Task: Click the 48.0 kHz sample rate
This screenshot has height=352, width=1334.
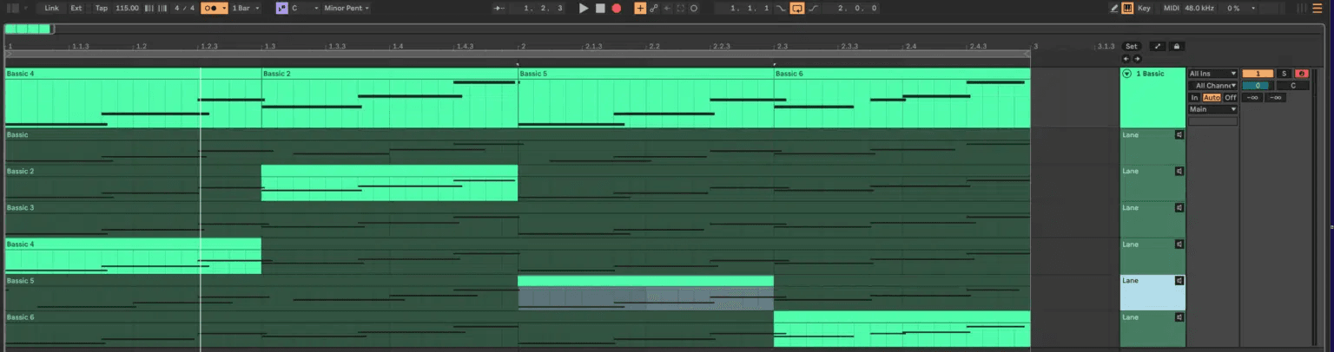Action: pos(1199,8)
